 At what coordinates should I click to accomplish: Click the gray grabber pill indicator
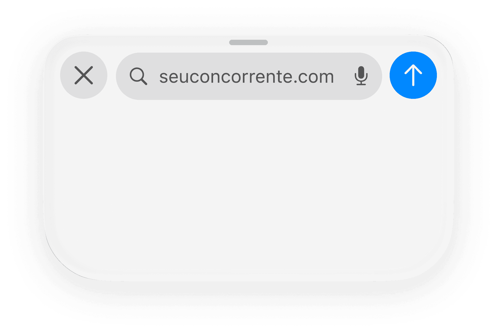pos(248,42)
